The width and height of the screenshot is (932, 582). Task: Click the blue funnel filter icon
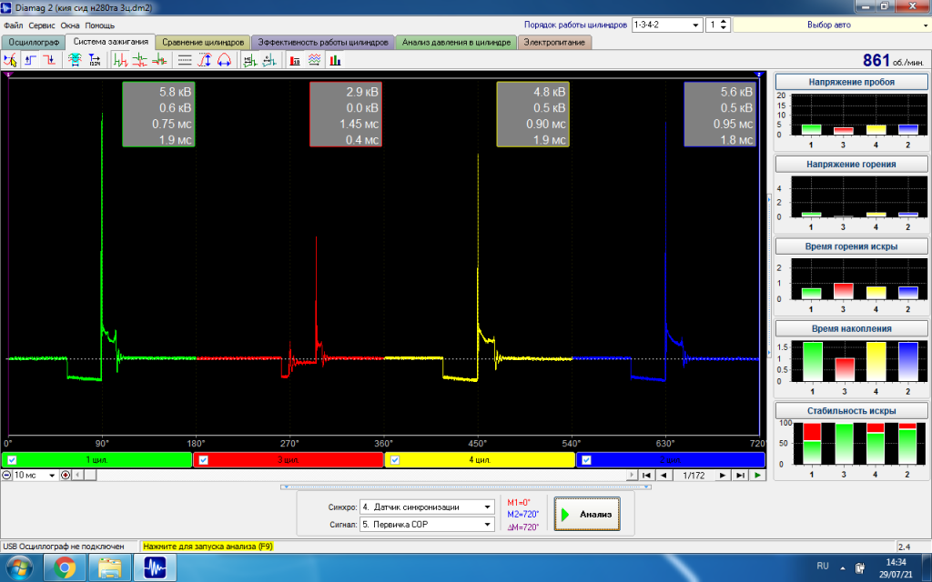click(95, 60)
